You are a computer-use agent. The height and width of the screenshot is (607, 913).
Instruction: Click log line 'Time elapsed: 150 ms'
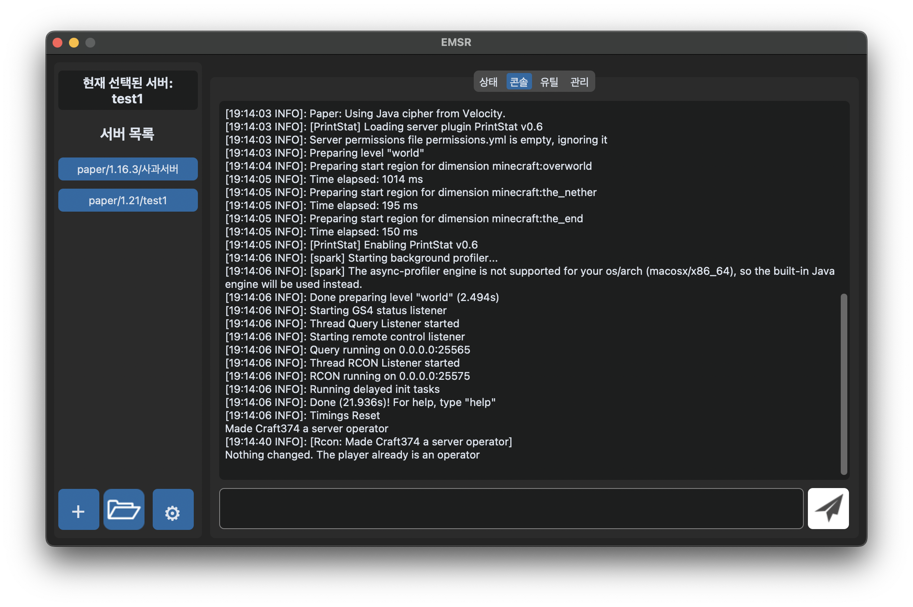pyautogui.click(x=321, y=232)
